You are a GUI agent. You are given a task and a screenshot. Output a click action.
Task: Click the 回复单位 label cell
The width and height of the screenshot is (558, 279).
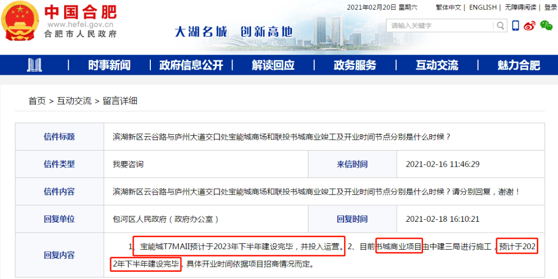[59, 219]
